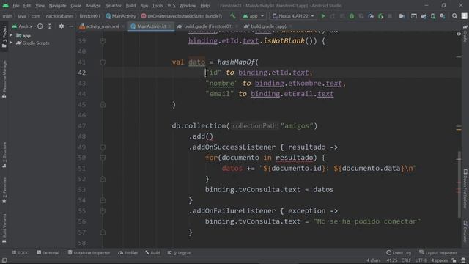Click the UTF-8 encoding in status bar
The image size is (469, 264).
(421, 260)
